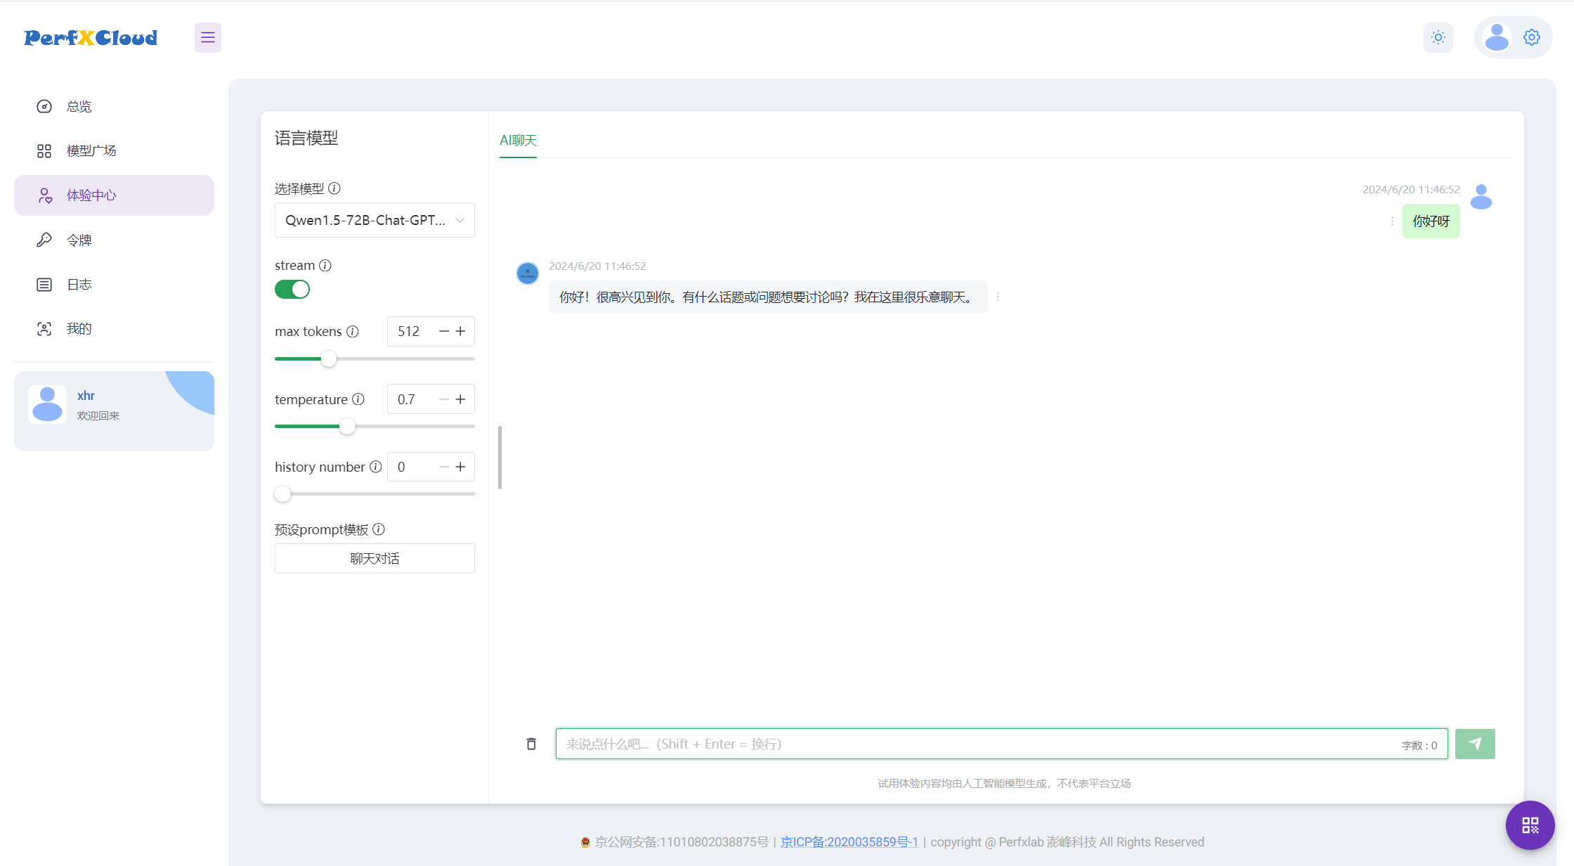The image size is (1574, 866).
Task: Open 令牌 tokens page
Action: pos(114,240)
